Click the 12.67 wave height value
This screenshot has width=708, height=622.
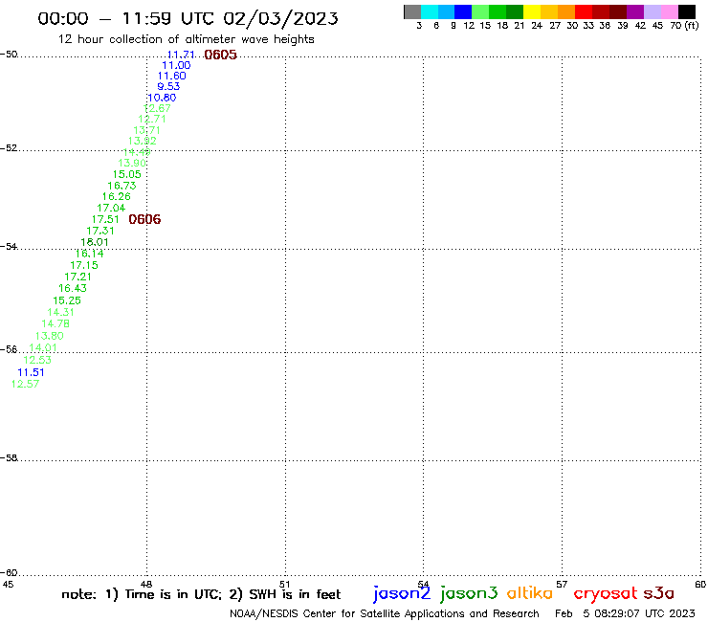[x=157, y=108]
